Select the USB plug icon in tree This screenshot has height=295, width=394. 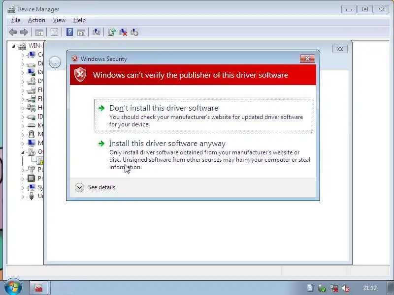[x=32, y=196]
